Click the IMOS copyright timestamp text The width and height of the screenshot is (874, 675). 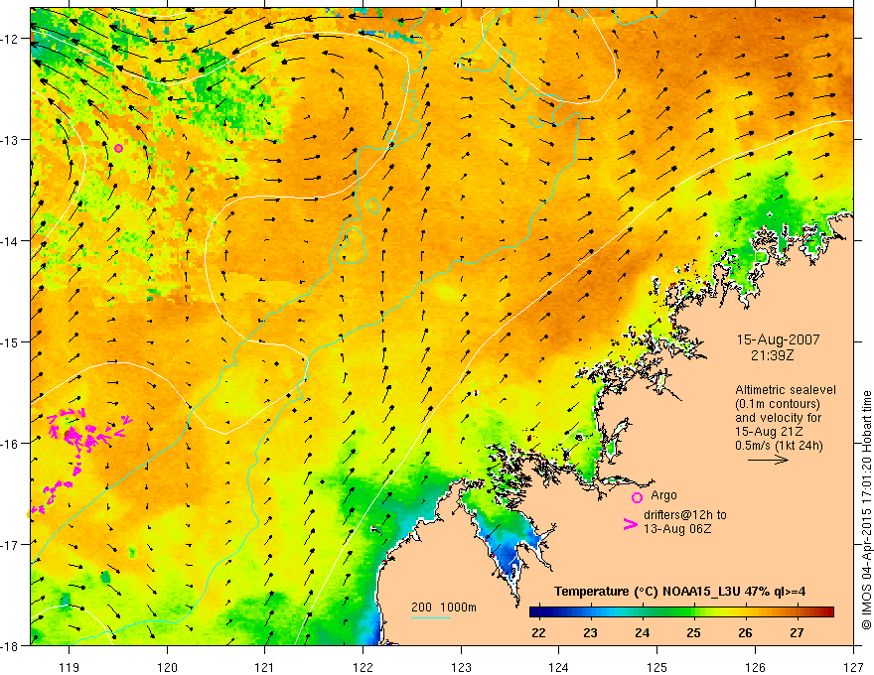[866, 511]
